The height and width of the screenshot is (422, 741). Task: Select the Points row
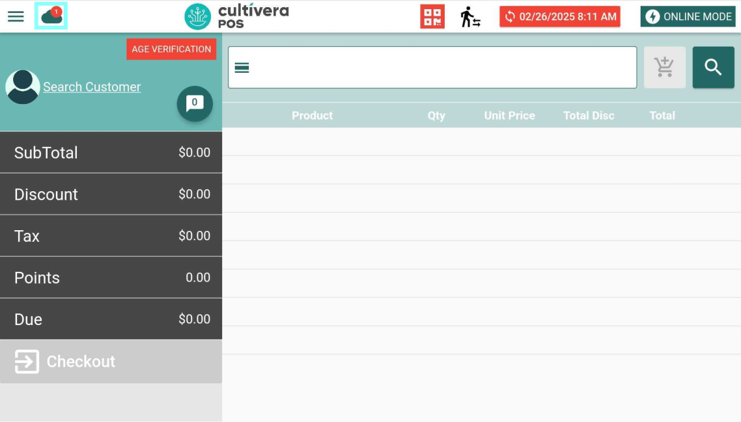click(111, 277)
